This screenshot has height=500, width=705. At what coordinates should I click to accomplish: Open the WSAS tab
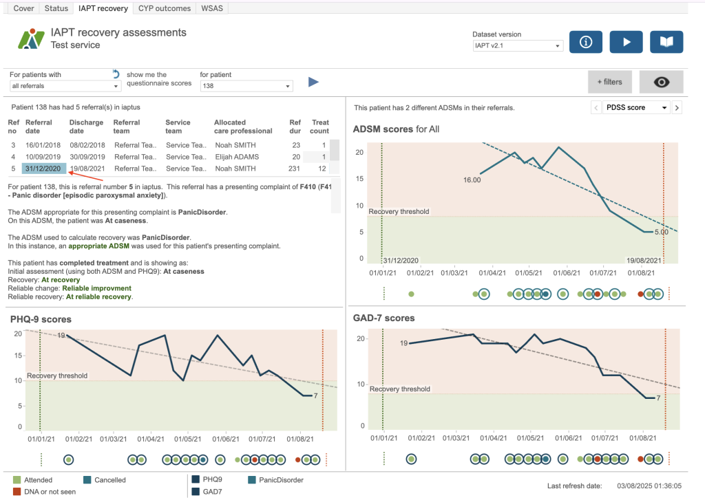coord(213,8)
